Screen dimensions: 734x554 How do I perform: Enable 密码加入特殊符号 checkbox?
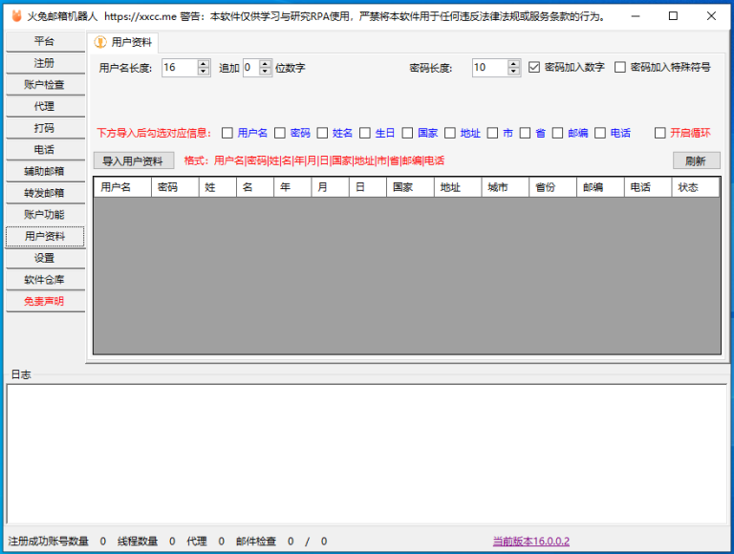point(619,68)
